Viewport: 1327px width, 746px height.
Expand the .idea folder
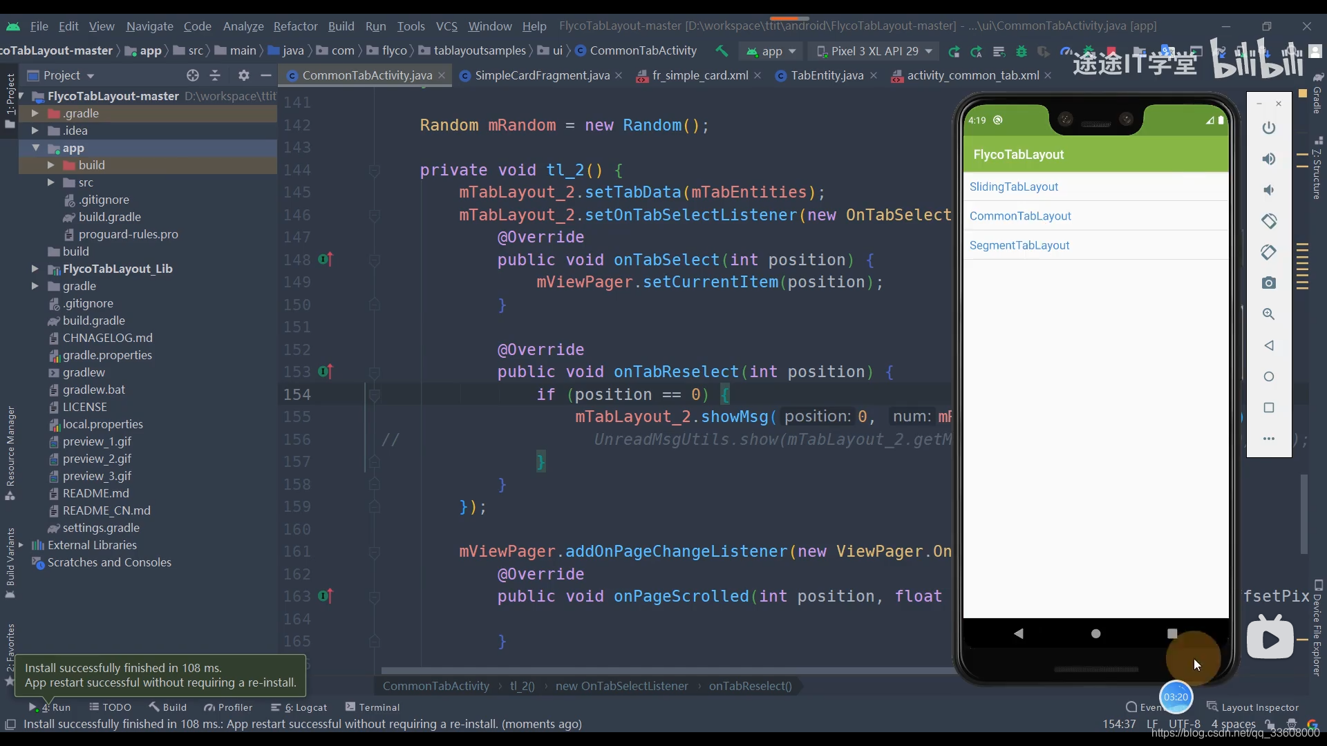coord(35,131)
